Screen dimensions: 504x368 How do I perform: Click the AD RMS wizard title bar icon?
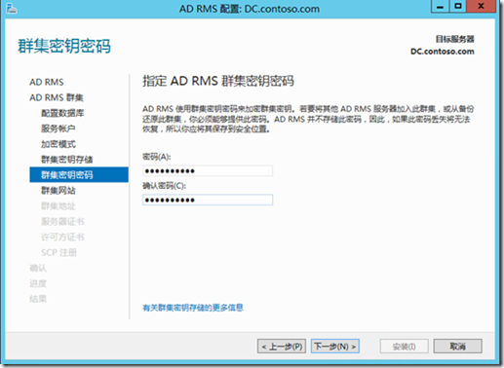(x=12, y=9)
